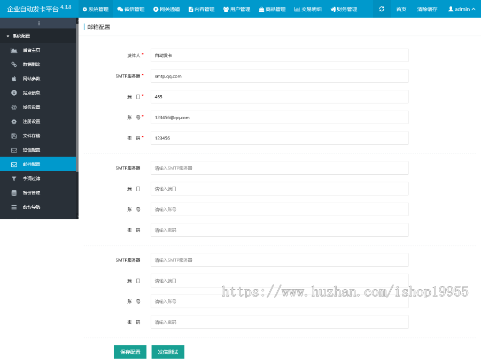Image resolution: width=481 pixels, height=364 pixels.
Task: Open 备份管理 with the database icon
Action: (x=38, y=193)
